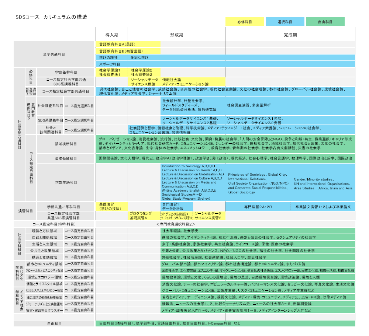369x336 pixels.
Task: Click the 社会学原論1 cell
Action: pyautogui.click(x=110, y=70)
